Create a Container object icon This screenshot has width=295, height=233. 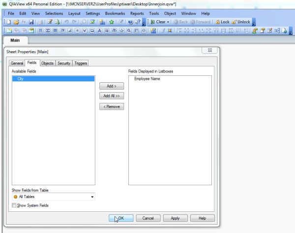tap(136, 31)
